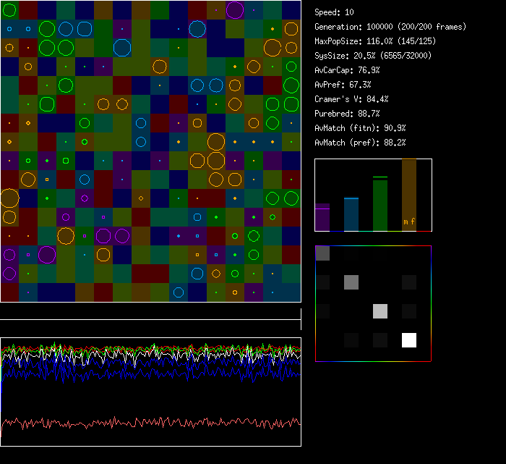Select the Cramer's V statistic
This screenshot has height=464, width=506.
352,99
